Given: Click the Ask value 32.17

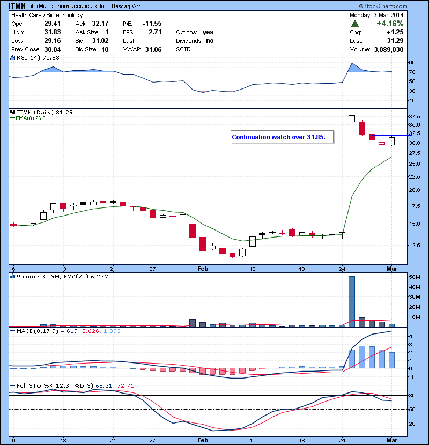Looking at the screenshot, I should 100,24.
